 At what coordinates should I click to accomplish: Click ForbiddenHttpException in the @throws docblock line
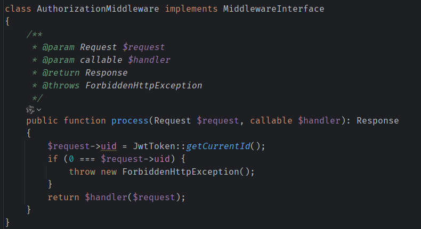144,86
